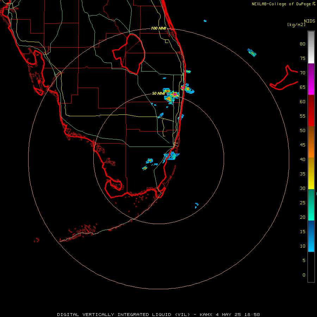Viewport: 317px width, 317px height.
Task: Click the 100 NMI range ring label
Action: click(158, 28)
